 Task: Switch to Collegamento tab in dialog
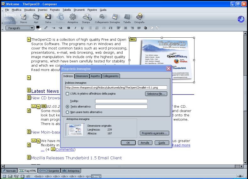[x=110, y=76]
